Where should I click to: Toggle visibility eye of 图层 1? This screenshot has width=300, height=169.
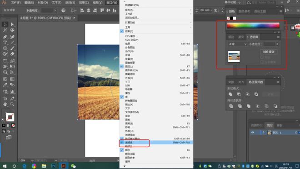tap(253, 133)
